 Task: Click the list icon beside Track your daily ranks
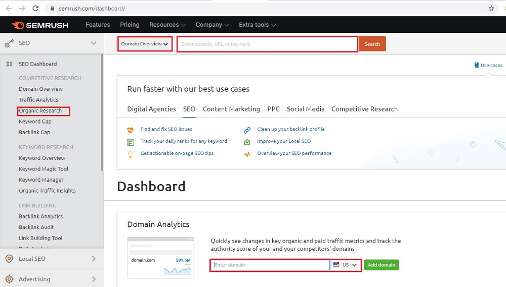point(131,142)
